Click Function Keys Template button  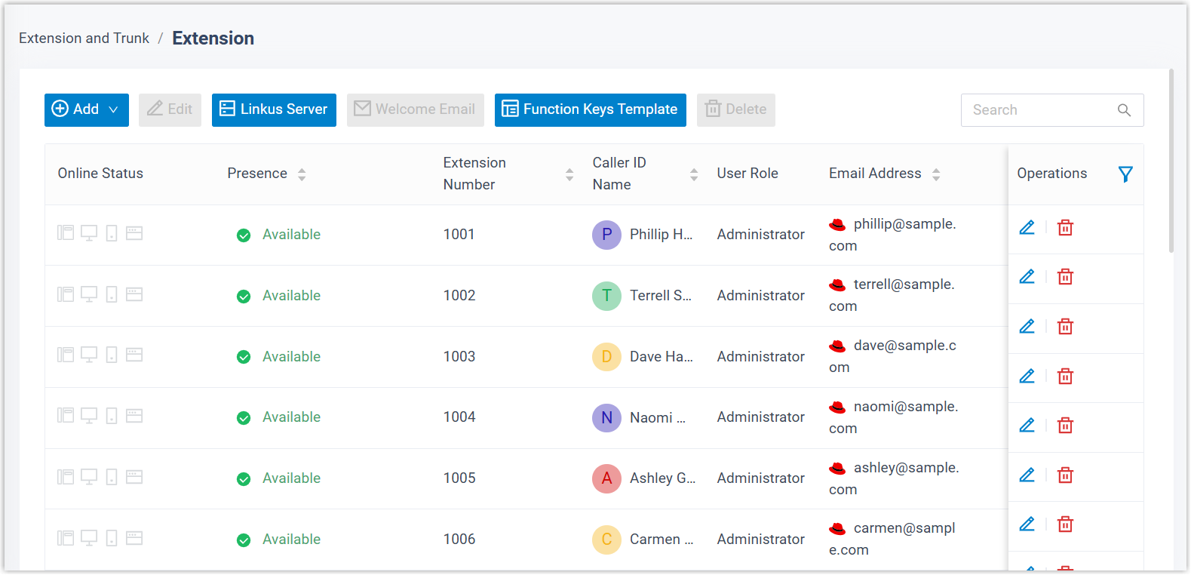(590, 110)
